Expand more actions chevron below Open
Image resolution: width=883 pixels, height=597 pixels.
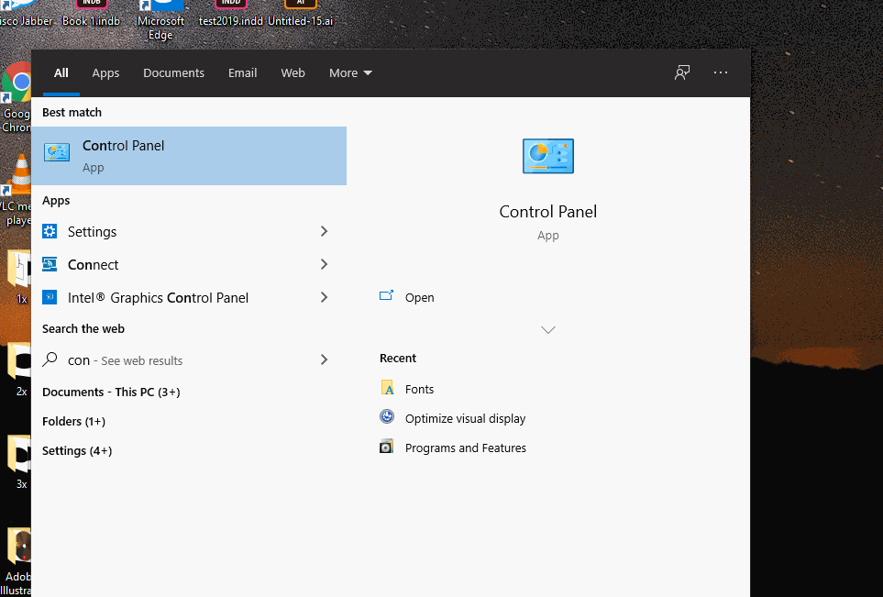click(x=548, y=330)
